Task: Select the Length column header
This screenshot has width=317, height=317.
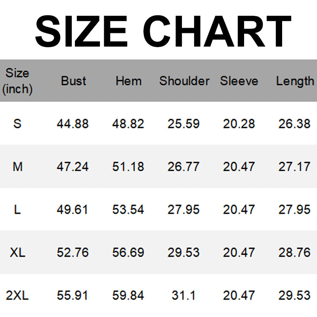Action: click(295, 81)
